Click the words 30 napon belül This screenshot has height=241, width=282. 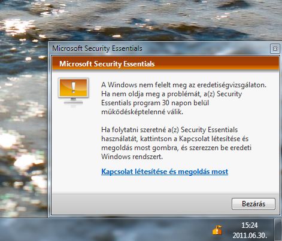pos(186,103)
